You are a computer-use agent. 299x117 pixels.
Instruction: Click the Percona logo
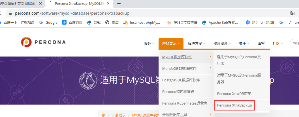click(43, 42)
